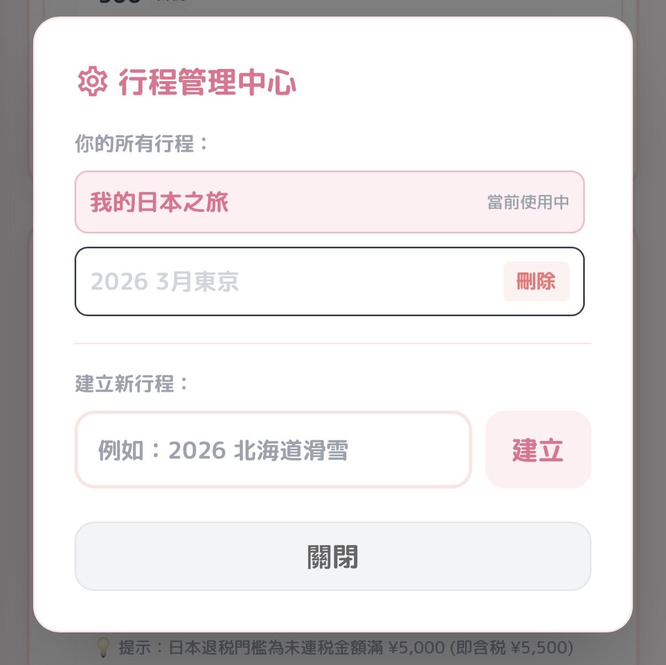Close the dialog with the 關閉 button
This screenshot has height=665, width=666.
click(332, 557)
